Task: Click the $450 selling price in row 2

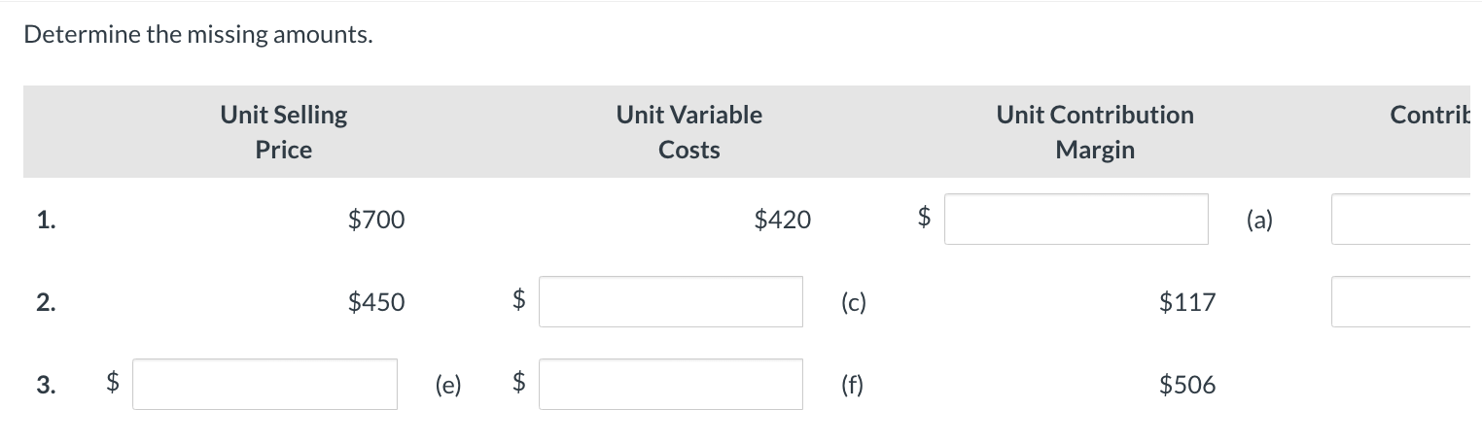Action: coord(376,303)
